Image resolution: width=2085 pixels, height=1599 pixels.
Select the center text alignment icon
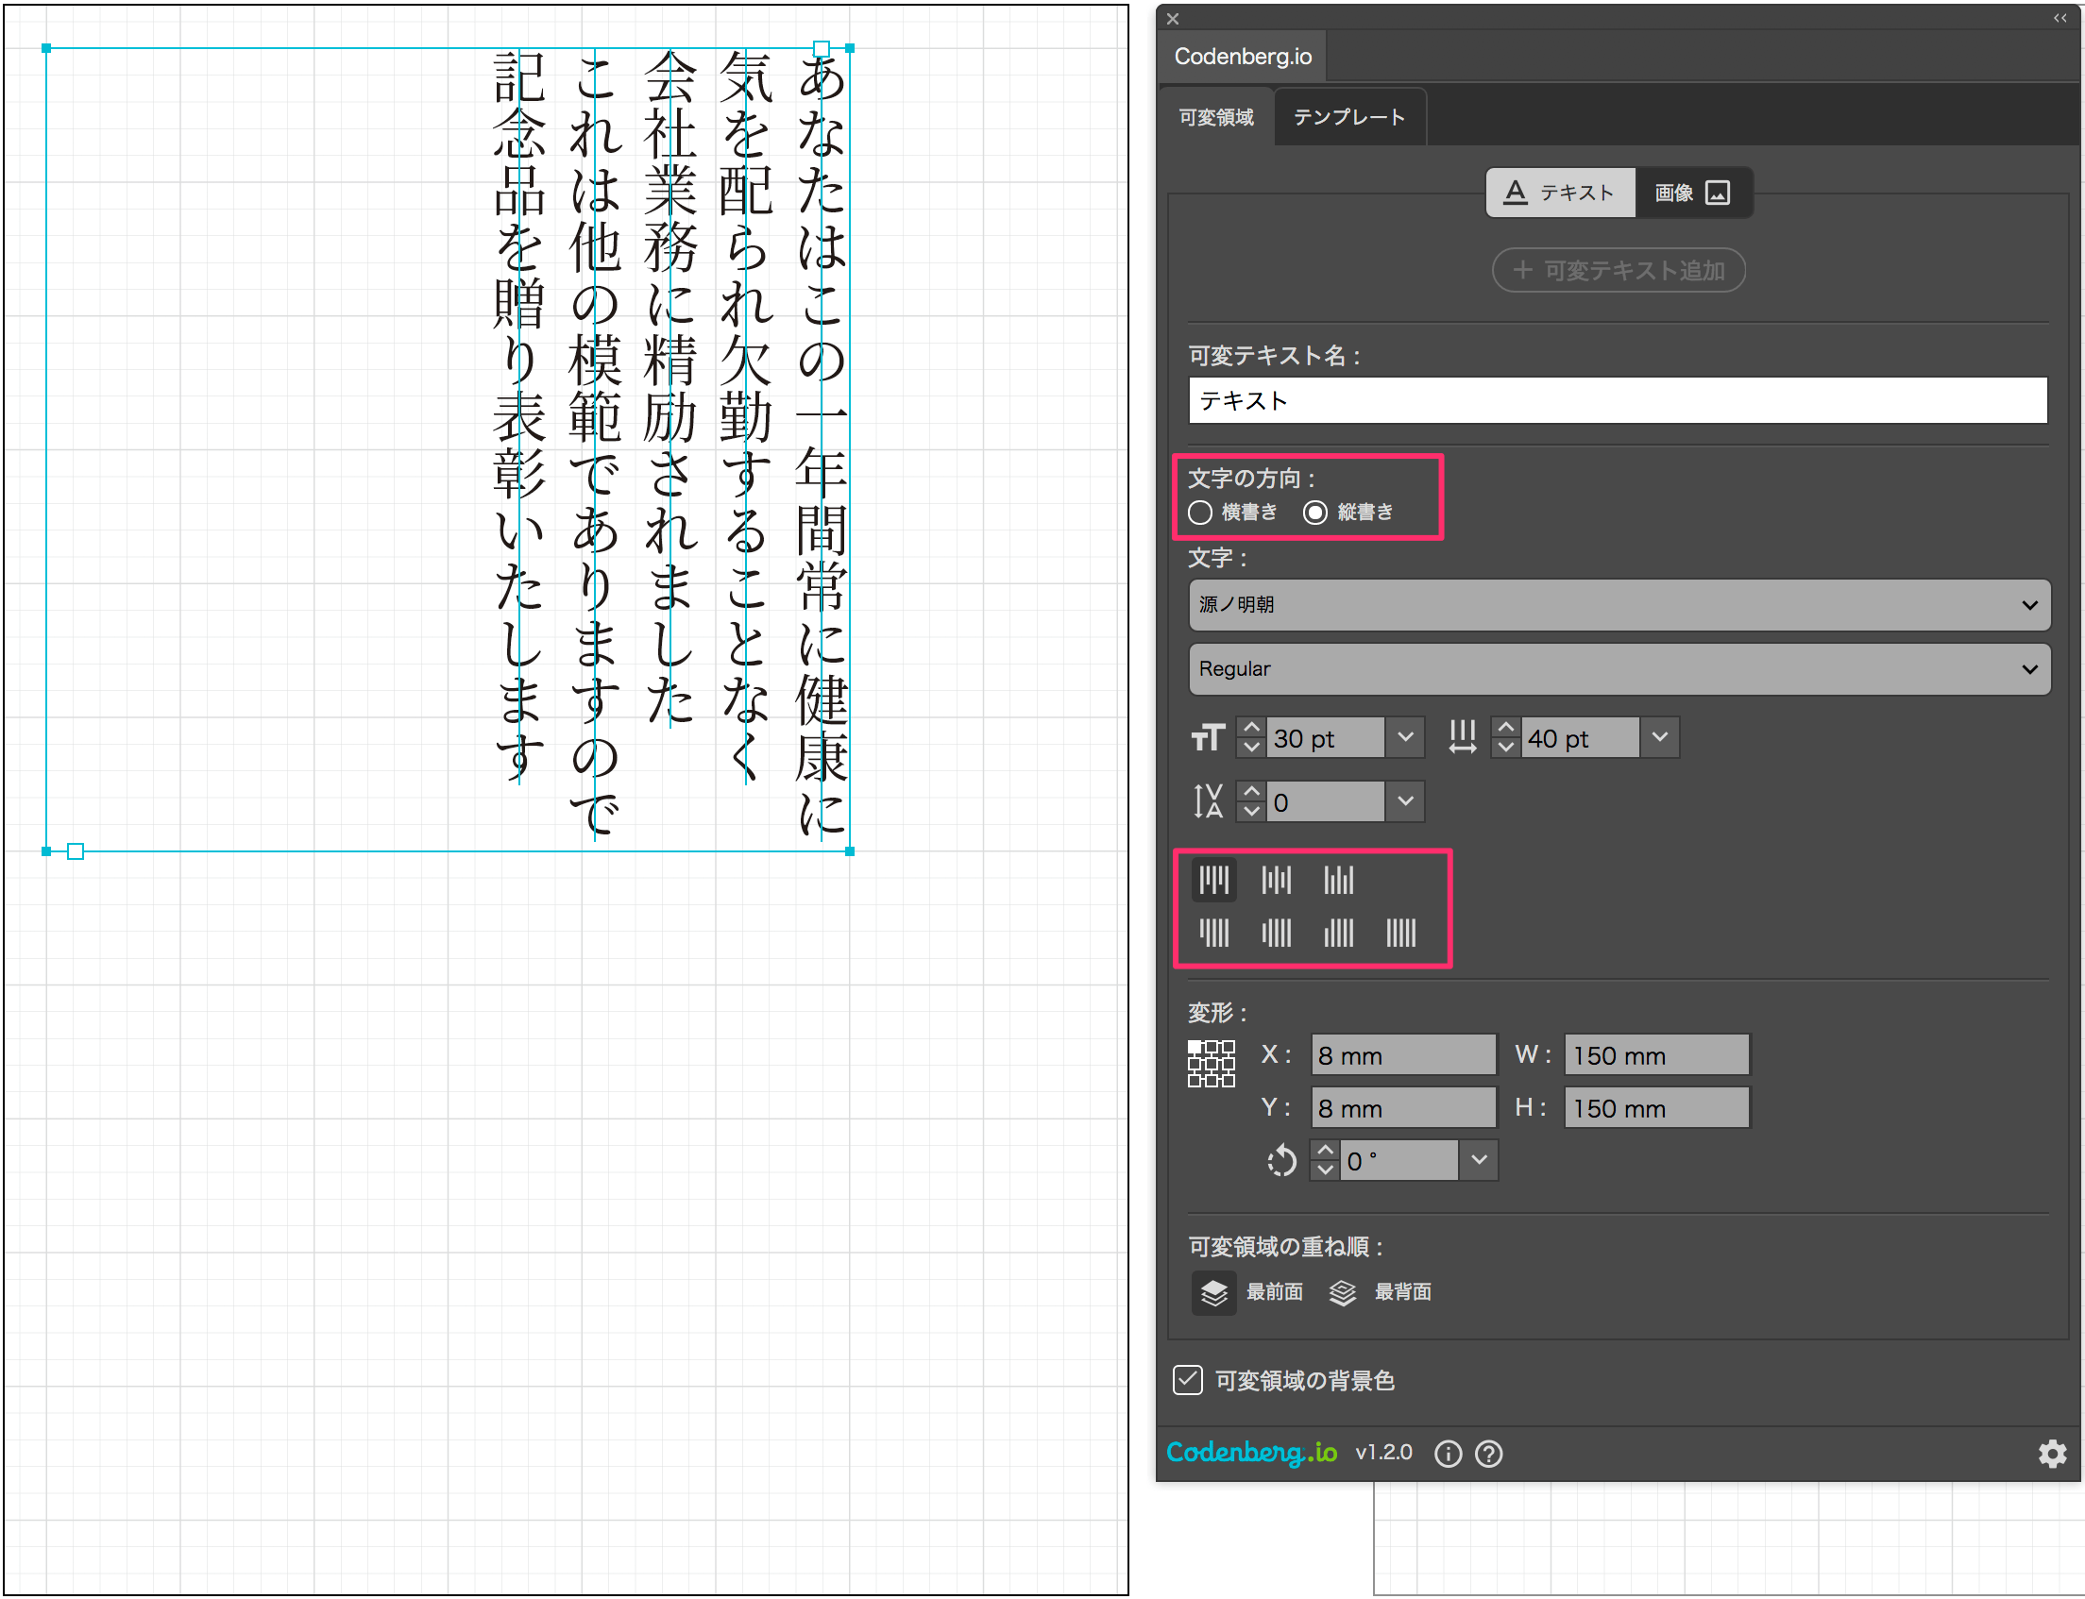(1276, 881)
